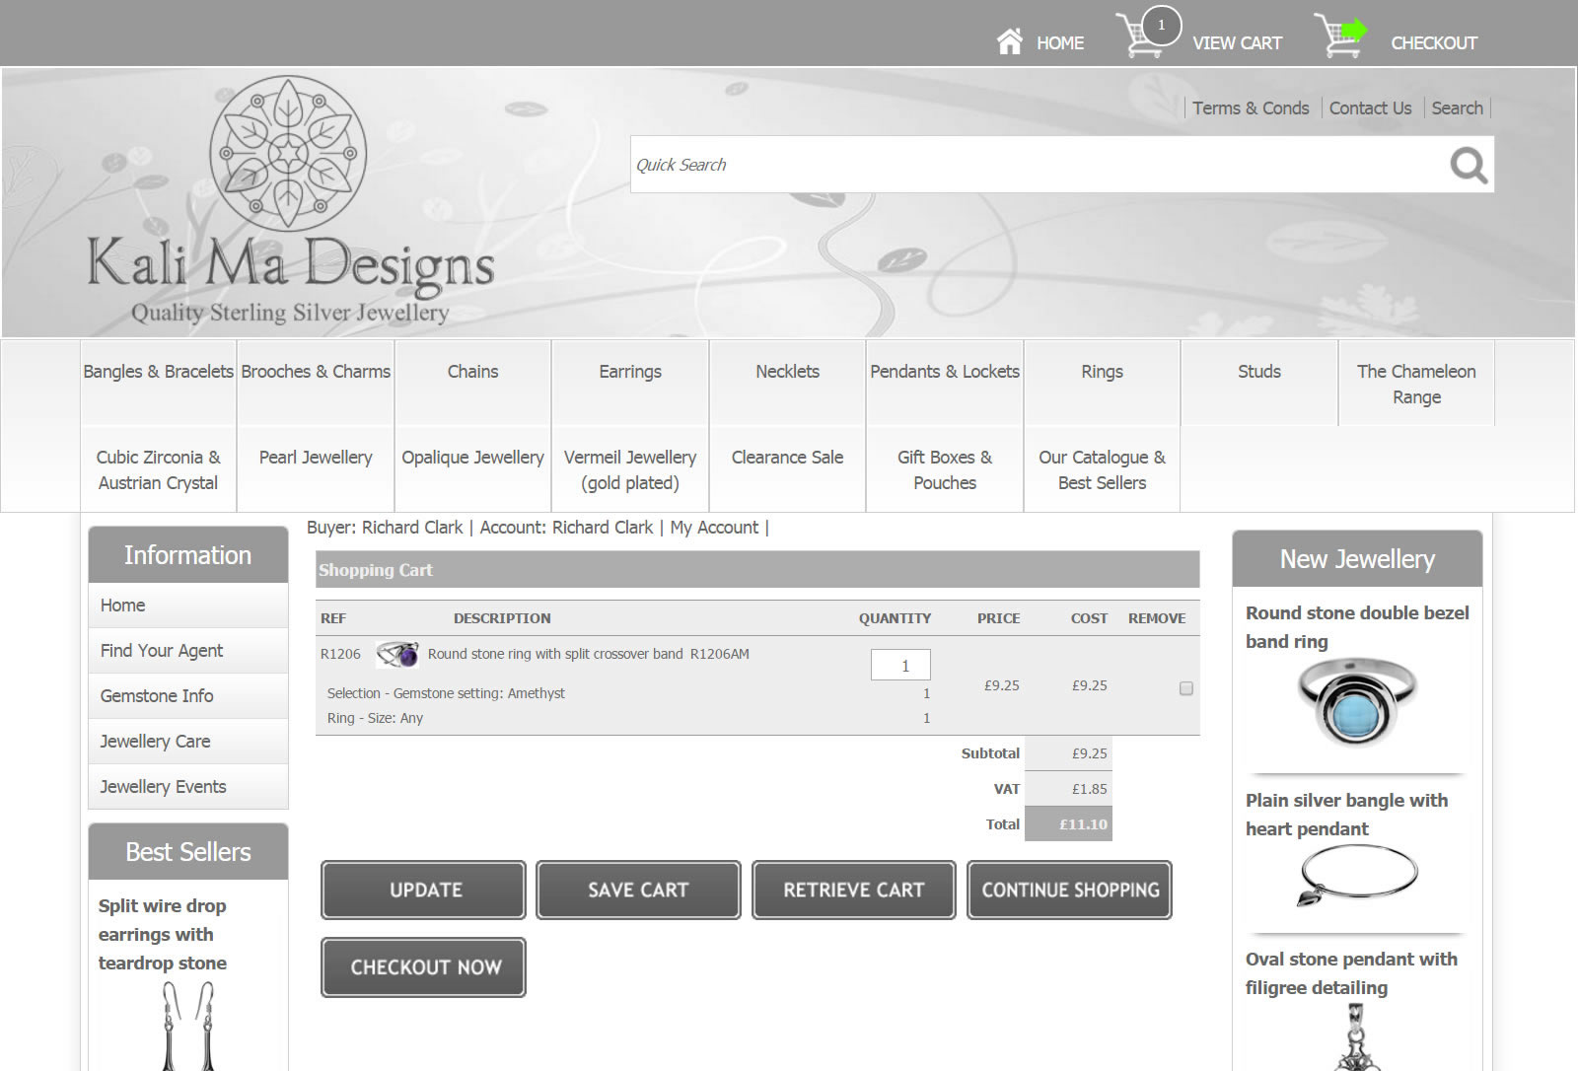Click the CHECKOUT NOW button
The height and width of the screenshot is (1071, 1578).
[424, 967]
